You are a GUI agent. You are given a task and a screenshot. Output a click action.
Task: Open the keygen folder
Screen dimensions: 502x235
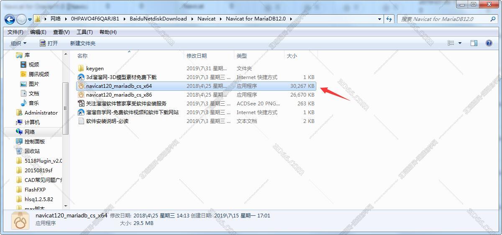(95, 68)
